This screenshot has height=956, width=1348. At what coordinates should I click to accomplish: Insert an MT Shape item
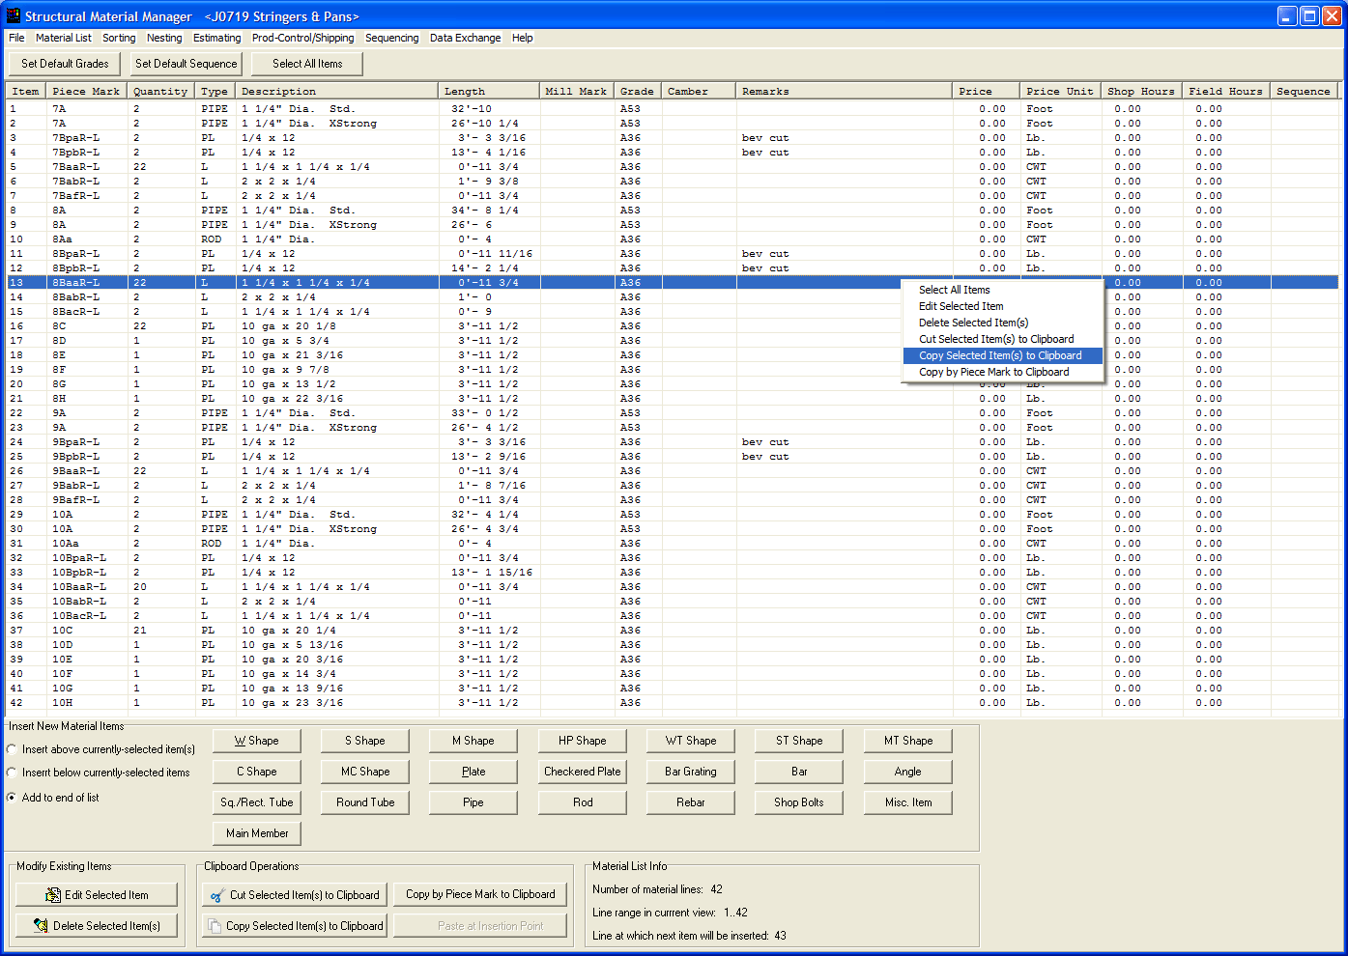coord(908,741)
